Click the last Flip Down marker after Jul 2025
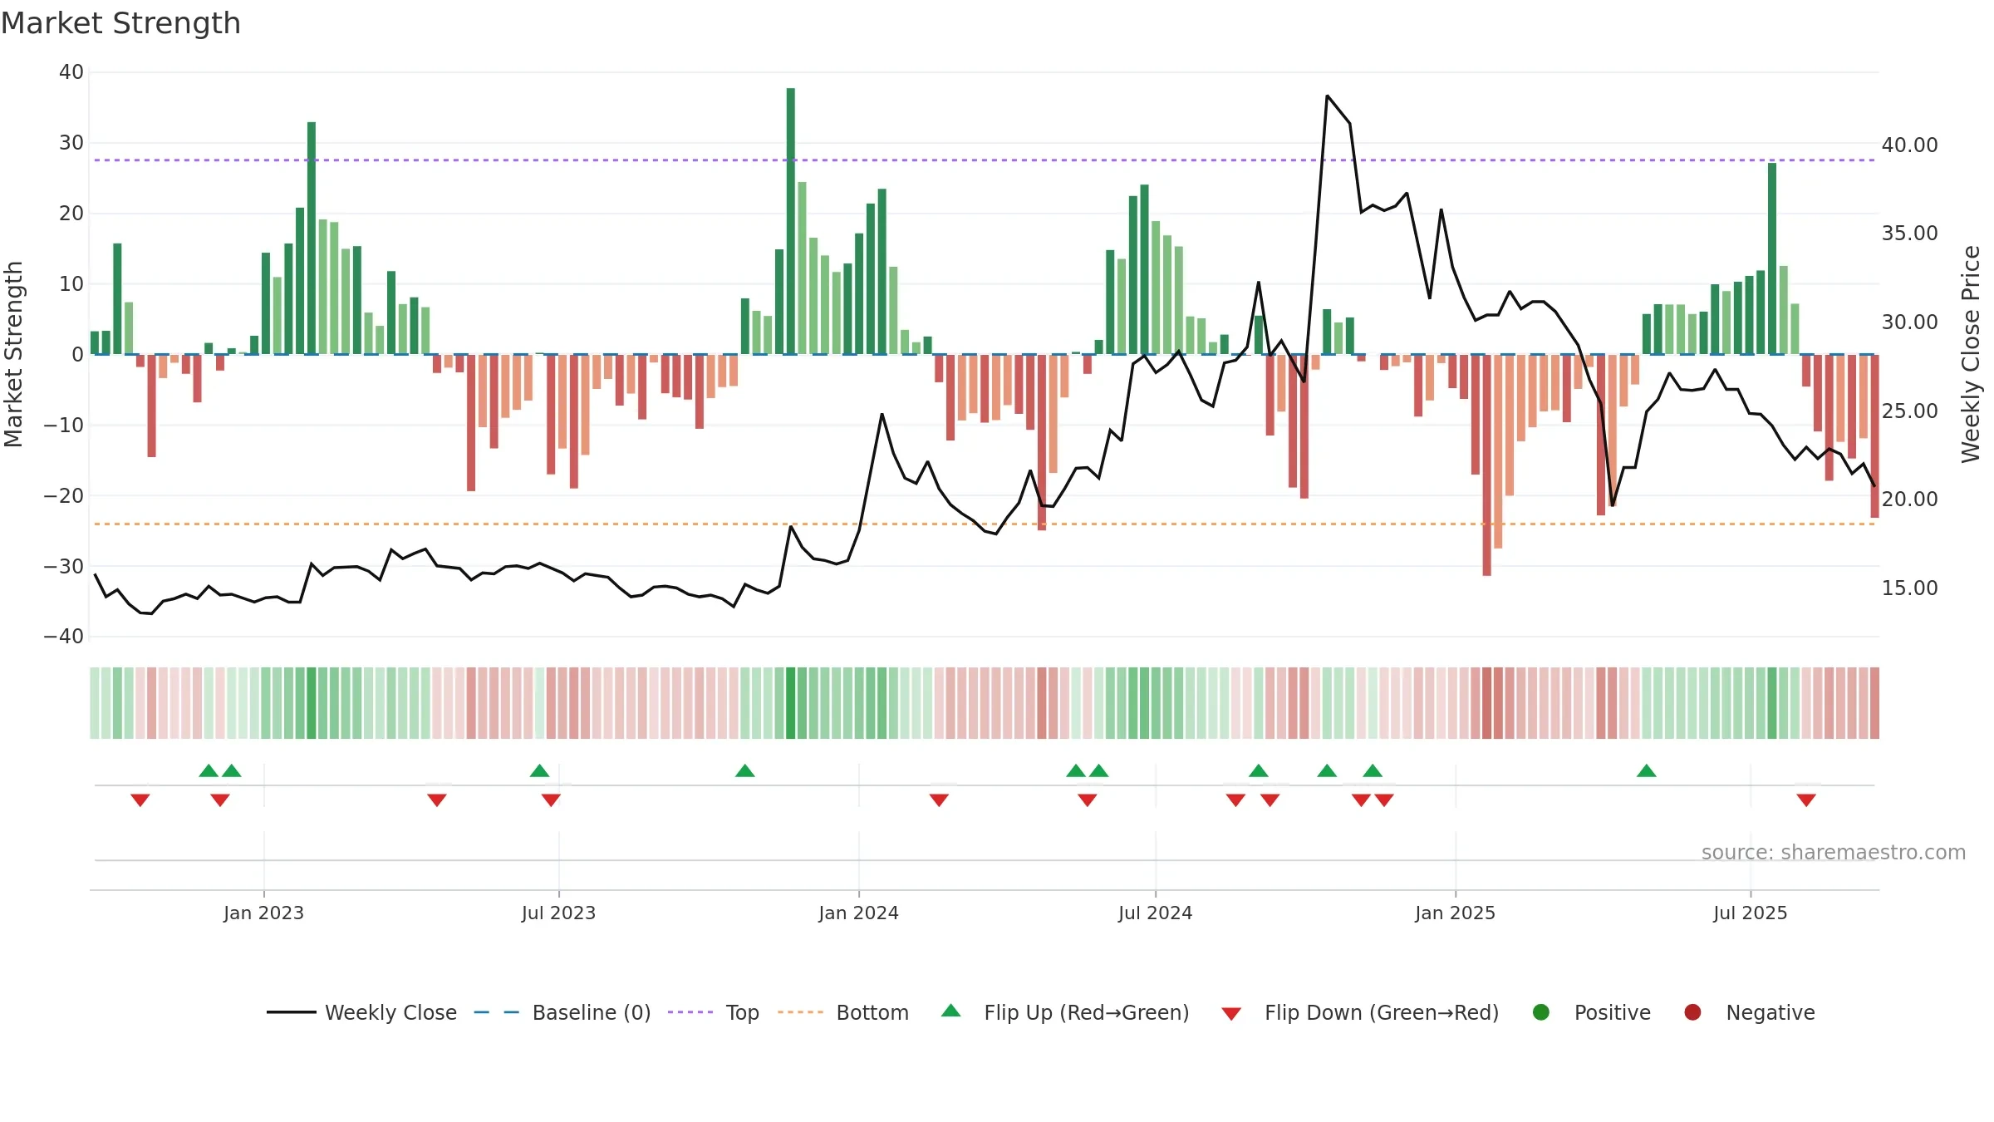 [1806, 800]
